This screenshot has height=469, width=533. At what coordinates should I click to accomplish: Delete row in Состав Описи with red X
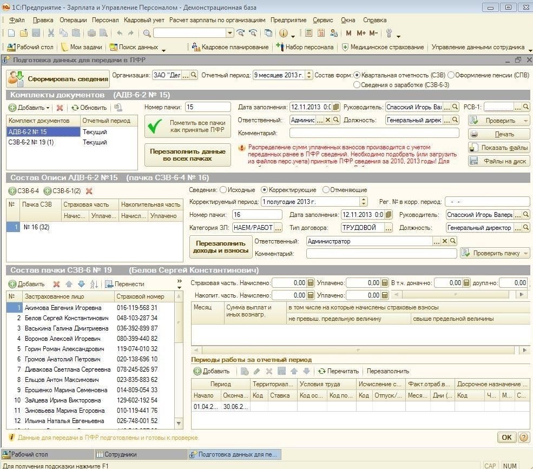[89, 191]
